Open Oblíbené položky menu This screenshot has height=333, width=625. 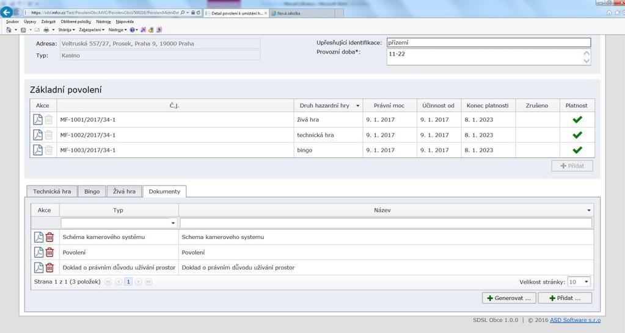tap(76, 21)
